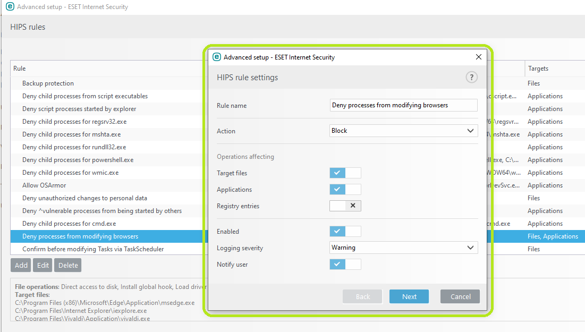Screen dimensions: 585x332
Task: Select the Allow OSArmor rule row
Action: (44, 185)
